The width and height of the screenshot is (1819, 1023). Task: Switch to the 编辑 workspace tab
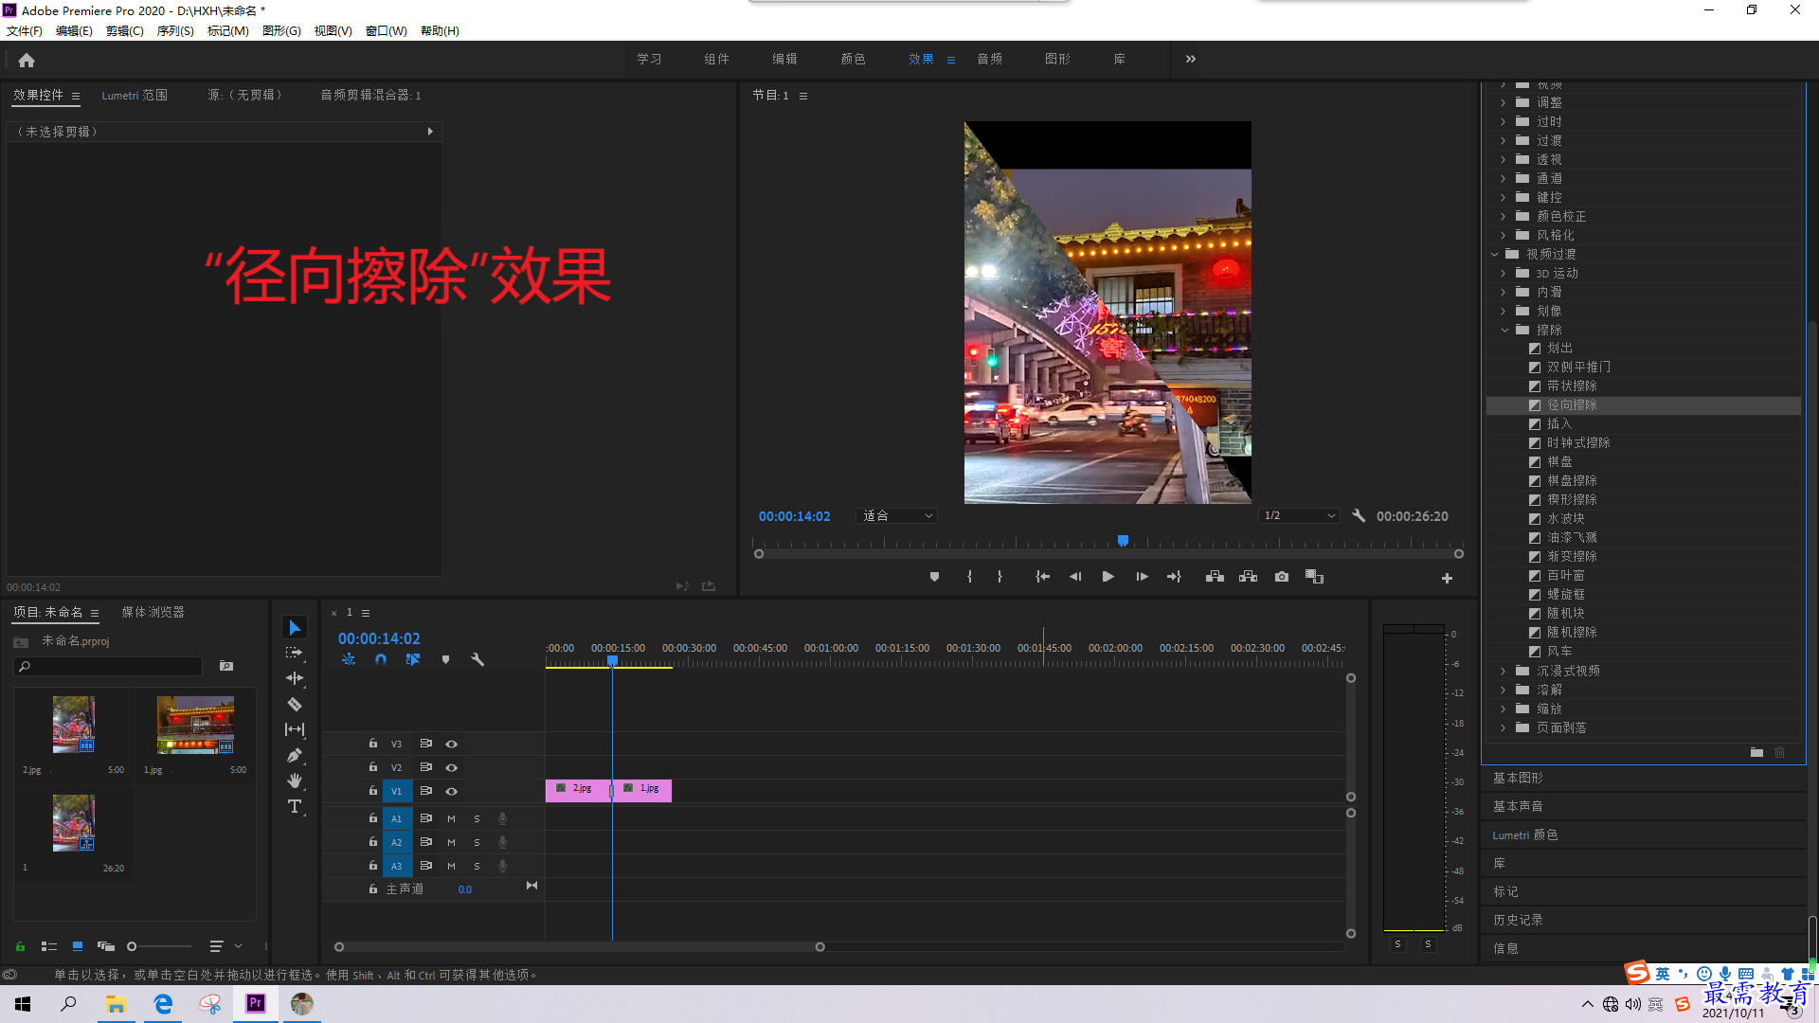(x=784, y=60)
